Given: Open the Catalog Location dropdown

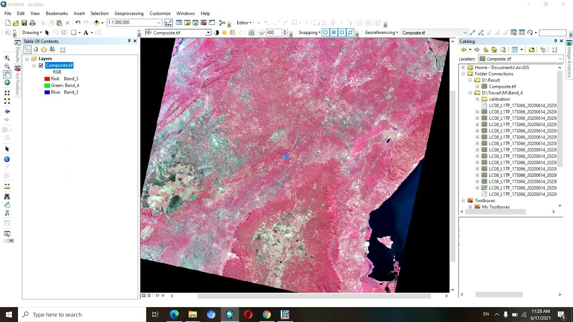Looking at the screenshot, I should [x=560, y=59].
